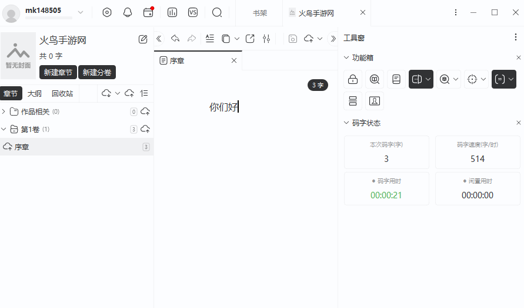The width and height of the screenshot is (524, 308).
Task: Open dropdown arrow of quotes bracket button
Action: coord(511,79)
